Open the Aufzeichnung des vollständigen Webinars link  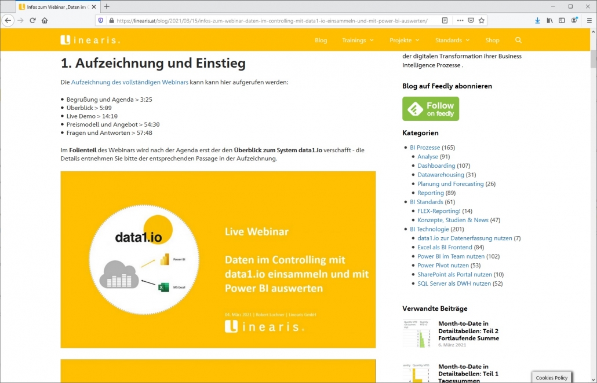pyautogui.click(x=129, y=82)
